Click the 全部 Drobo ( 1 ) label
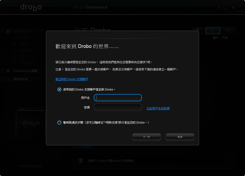This screenshot has height=176, width=245. [x=23, y=31]
